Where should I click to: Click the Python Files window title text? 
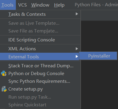point(88,5)
